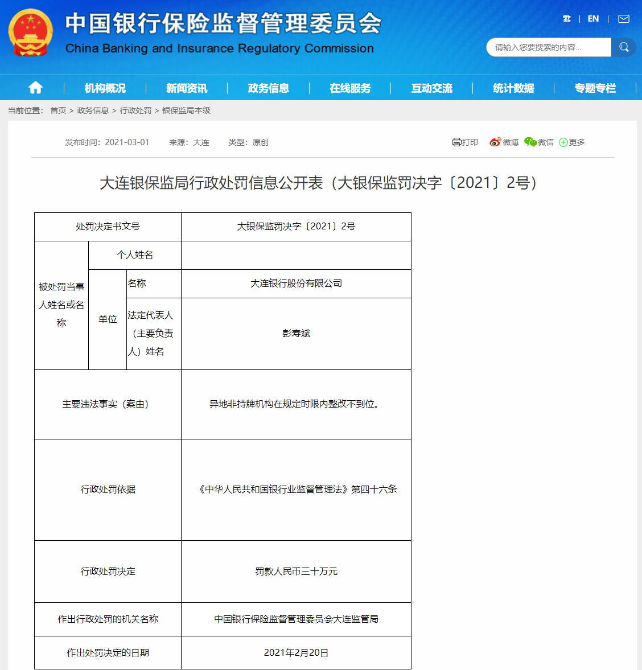Click the 主要违法事实（案由） label
Viewport: 642px width, 670px height.
(x=108, y=404)
